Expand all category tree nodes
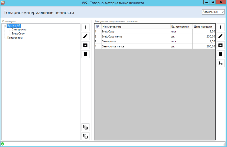The height and width of the screenshot is (147, 227). pos(85,127)
